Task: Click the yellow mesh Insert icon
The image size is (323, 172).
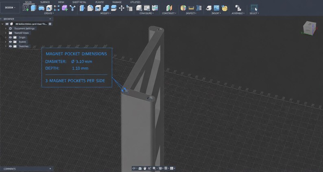Action: [224, 8]
